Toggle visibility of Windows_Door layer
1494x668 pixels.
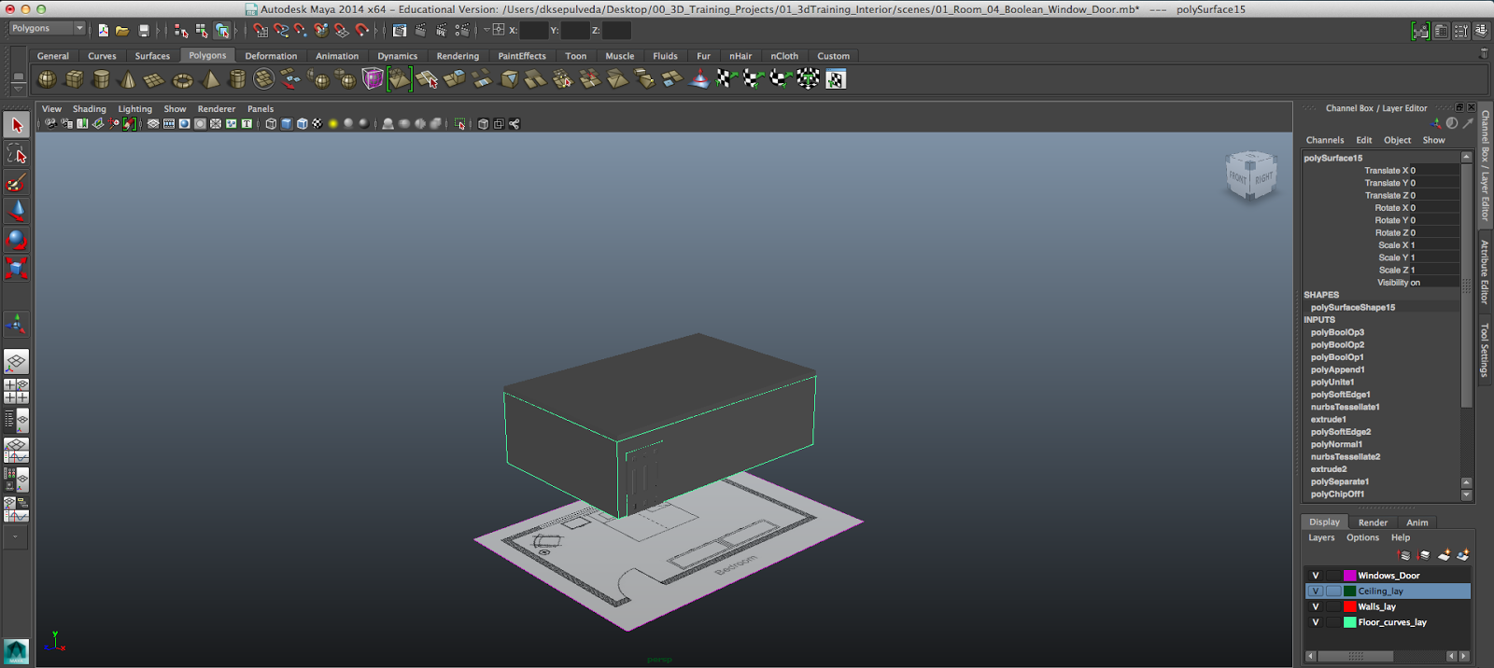click(1316, 576)
